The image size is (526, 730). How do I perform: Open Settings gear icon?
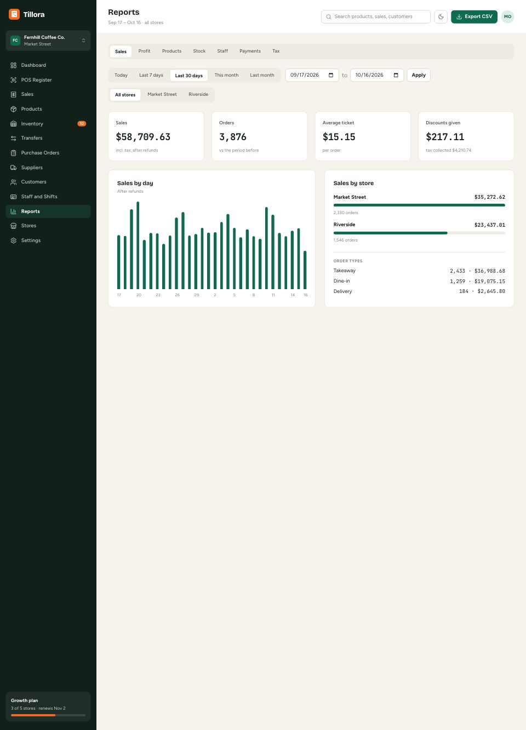[14, 240]
